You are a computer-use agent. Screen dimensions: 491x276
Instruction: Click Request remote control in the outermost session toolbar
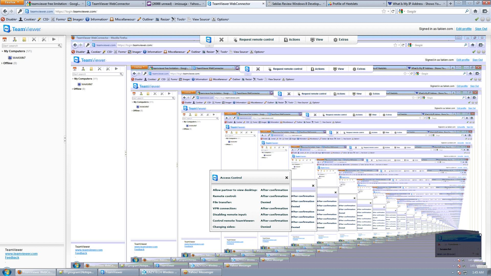[253, 40]
